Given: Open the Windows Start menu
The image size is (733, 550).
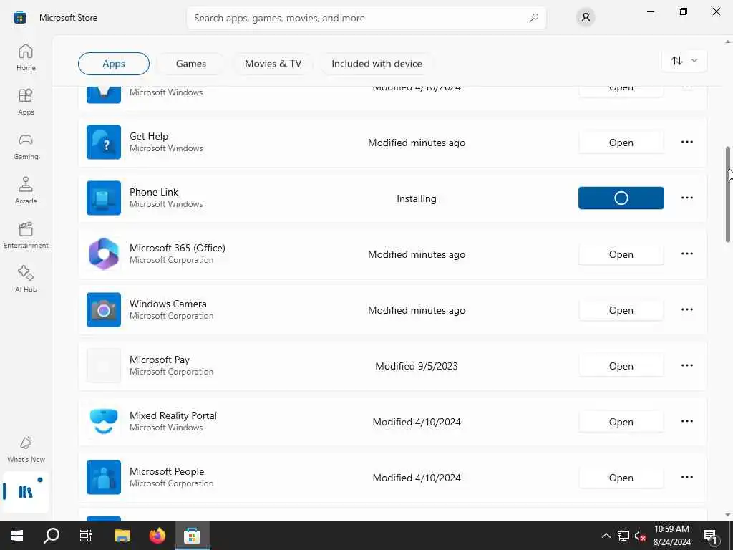Looking at the screenshot, I should (x=17, y=536).
